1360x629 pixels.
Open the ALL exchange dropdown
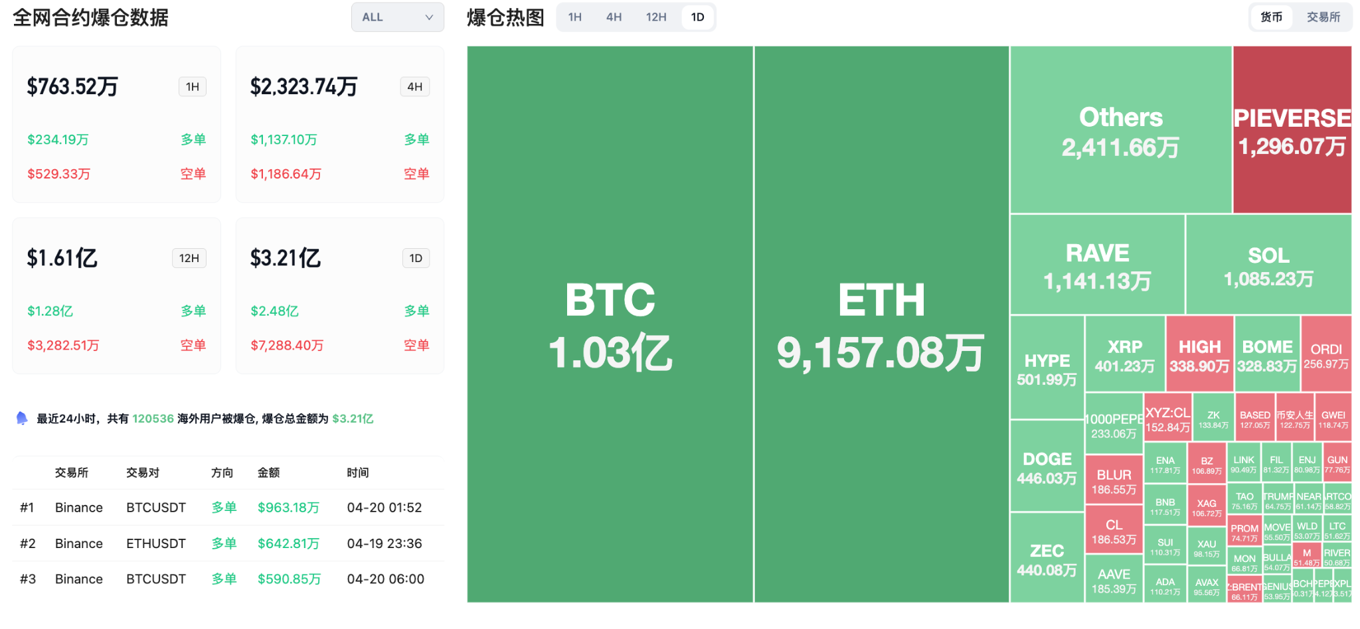click(396, 17)
